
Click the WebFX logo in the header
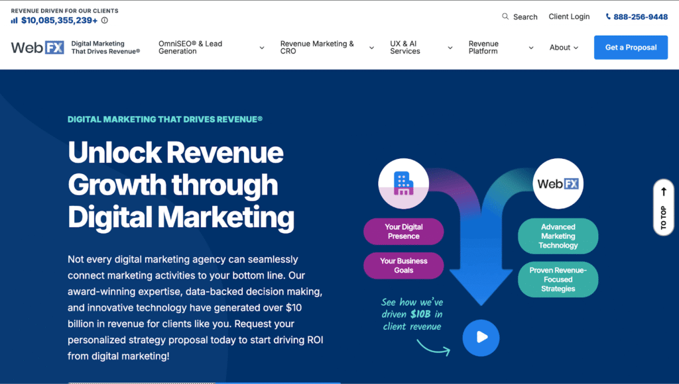[x=38, y=46]
